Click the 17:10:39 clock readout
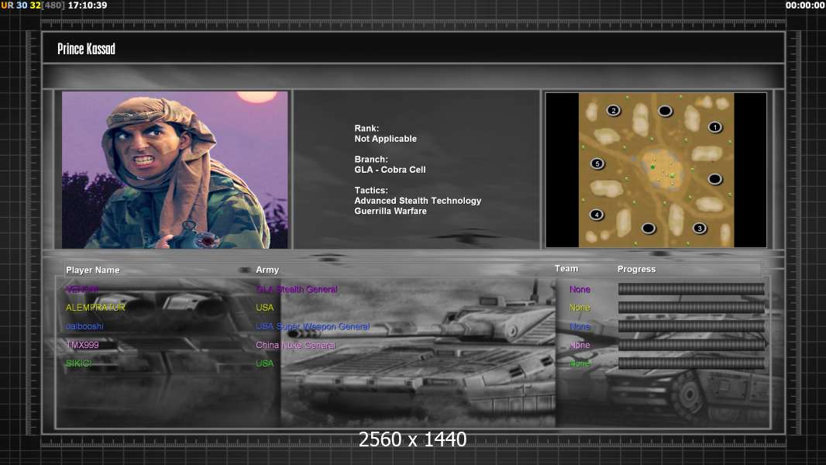This screenshot has height=465, width=826. click(88, 5)
